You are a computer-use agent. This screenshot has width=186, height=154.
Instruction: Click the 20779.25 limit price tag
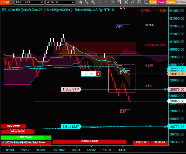point(177,127)
